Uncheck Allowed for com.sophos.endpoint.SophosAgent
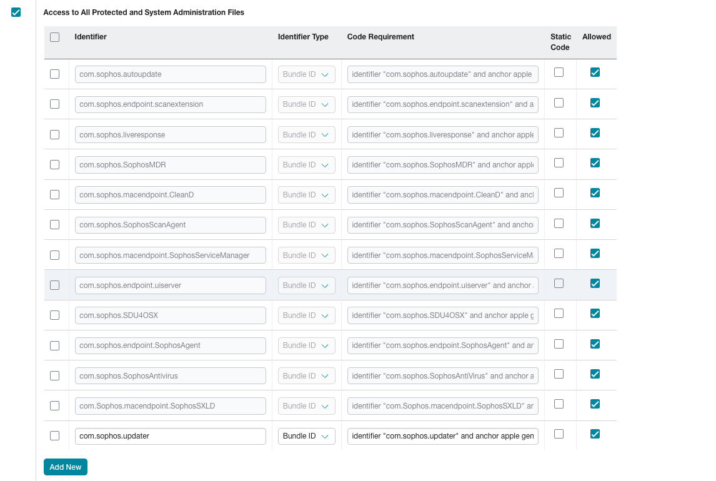Viewport: 716px width, 481px height. click(x=595, y=344)
